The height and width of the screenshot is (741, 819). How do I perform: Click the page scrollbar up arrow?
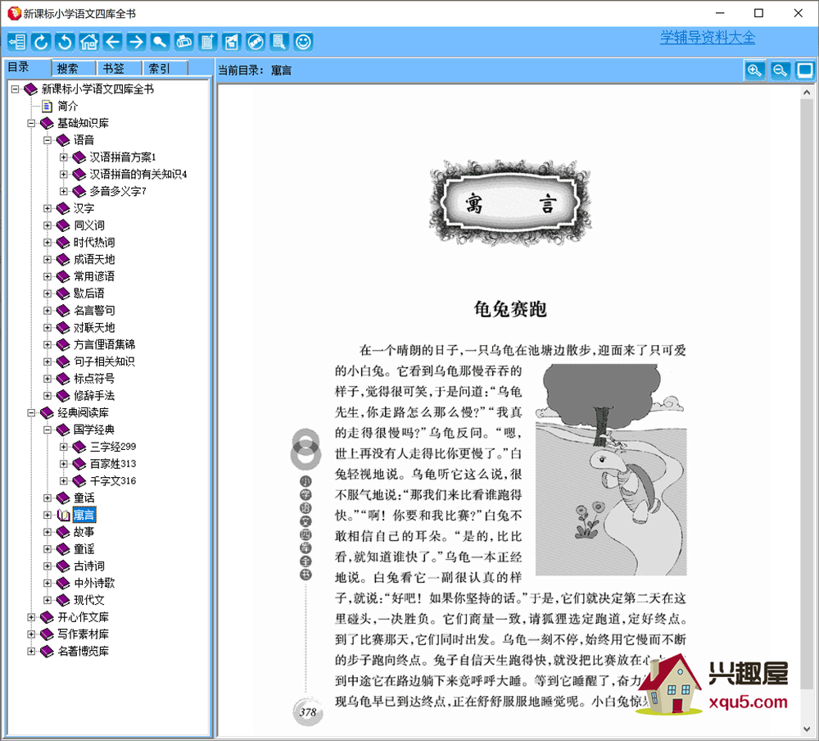coord(807,93)
